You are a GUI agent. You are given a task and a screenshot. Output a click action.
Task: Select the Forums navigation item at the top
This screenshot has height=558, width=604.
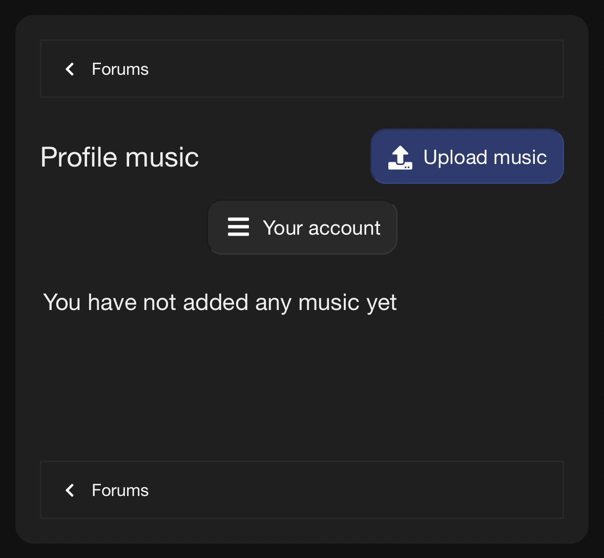click(120, 69)
